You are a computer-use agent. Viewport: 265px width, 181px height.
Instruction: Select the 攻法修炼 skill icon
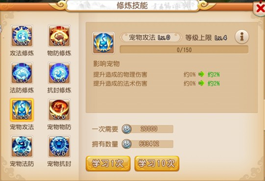(22, 36)
